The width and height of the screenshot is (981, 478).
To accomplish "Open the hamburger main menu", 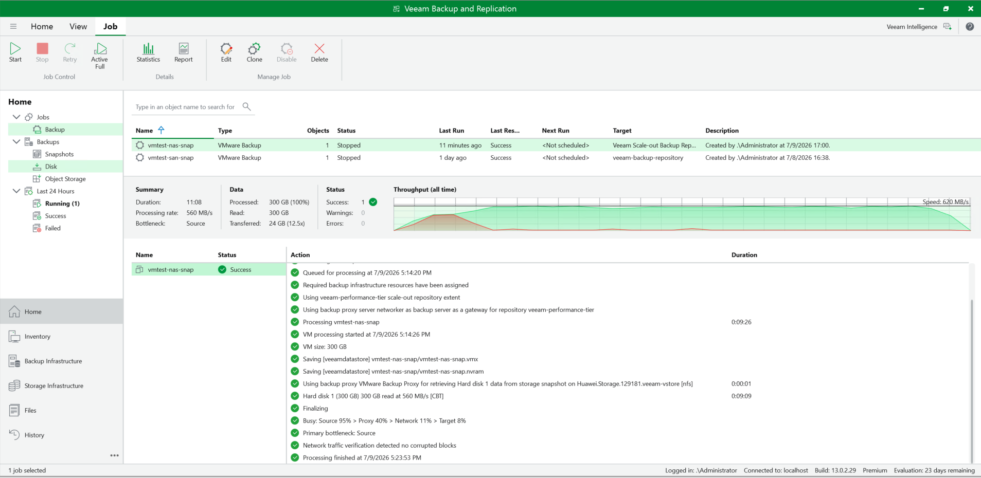I will click(x=13, y=26).
